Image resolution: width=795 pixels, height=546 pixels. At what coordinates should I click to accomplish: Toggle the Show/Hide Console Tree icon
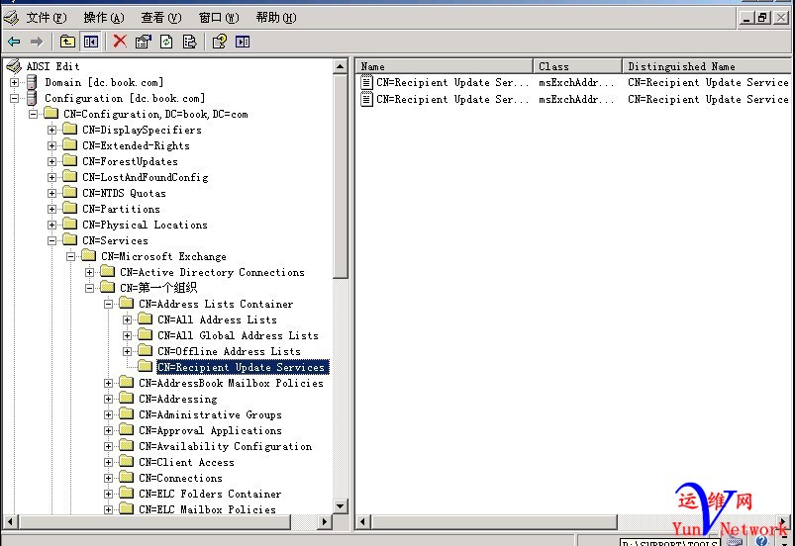tap(91, 42)
